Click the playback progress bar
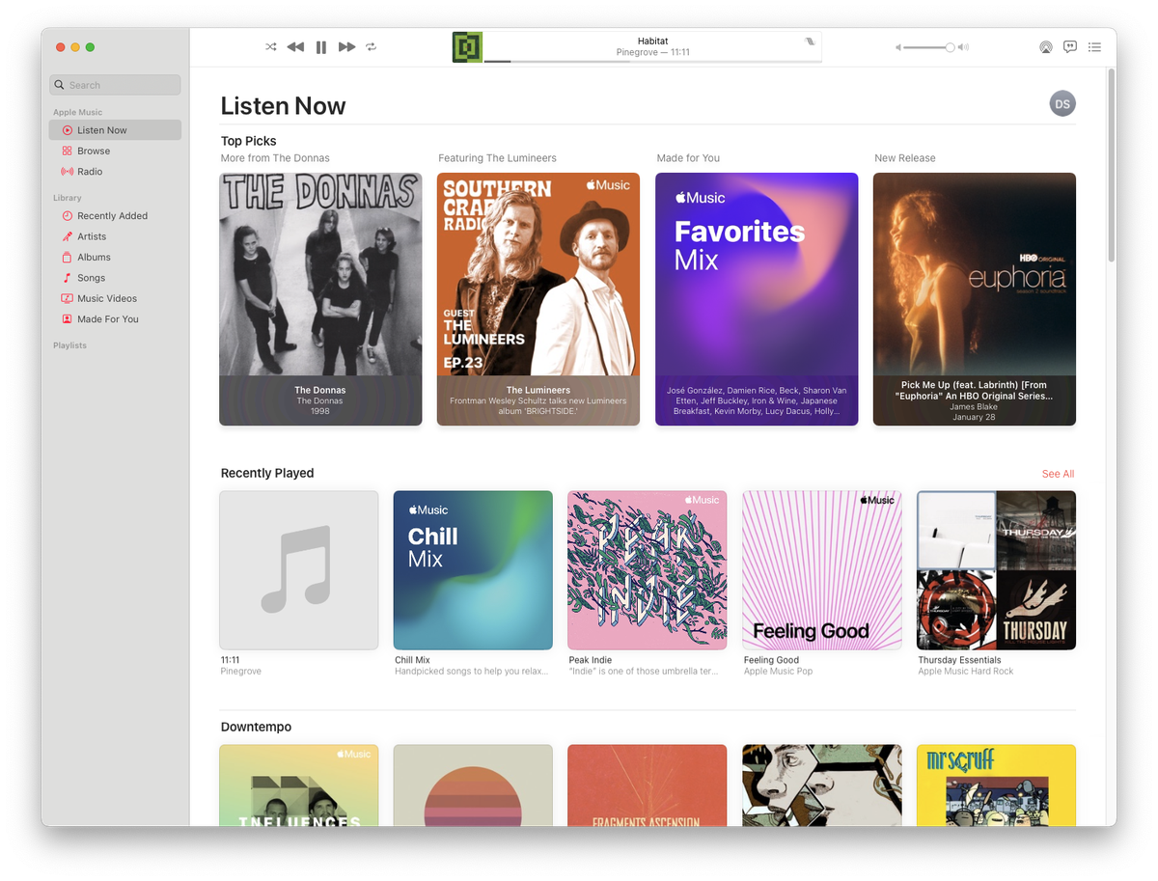Viewport: 1158px width, 881px height. tap(652, 62)
